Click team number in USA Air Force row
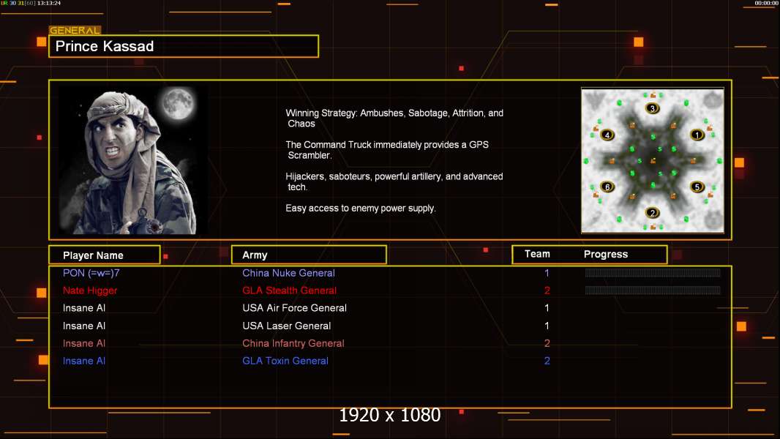This screenshot has width=780, height=439. (547, 308)
